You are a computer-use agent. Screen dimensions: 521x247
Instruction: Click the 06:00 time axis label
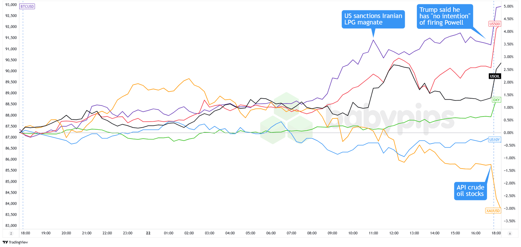click(271, 233)
